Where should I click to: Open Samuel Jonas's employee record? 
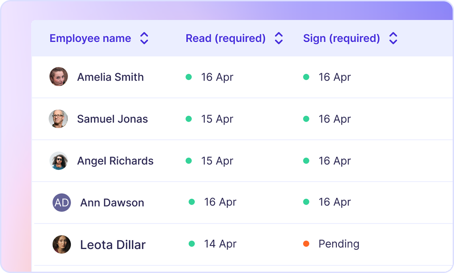click(112, 119)
